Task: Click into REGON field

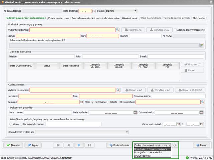Action: 145,36
